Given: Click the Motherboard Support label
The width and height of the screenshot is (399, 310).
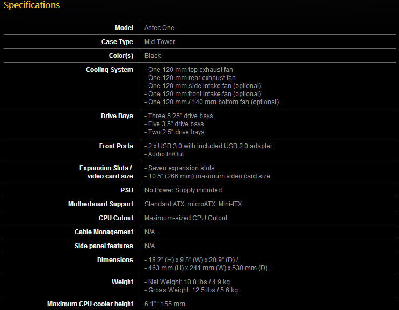Looking at the screenshot, I should (100, 204).
